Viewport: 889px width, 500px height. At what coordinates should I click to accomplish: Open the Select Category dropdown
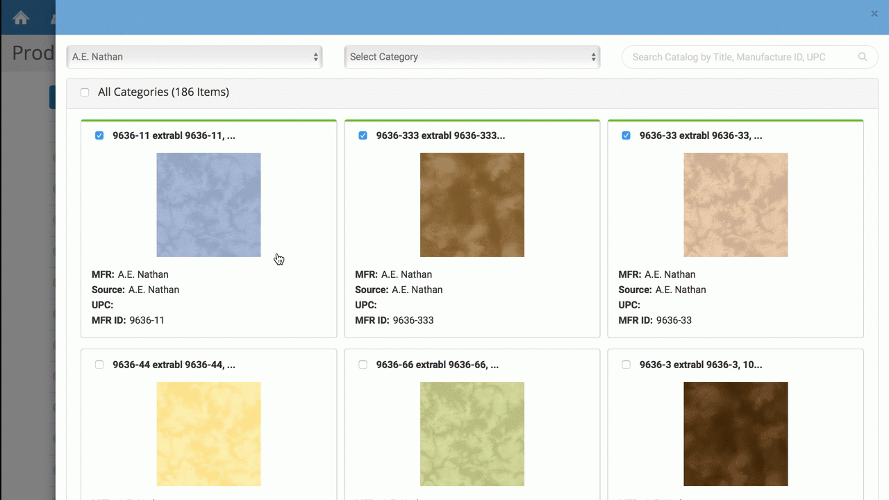tap(472, 57)
